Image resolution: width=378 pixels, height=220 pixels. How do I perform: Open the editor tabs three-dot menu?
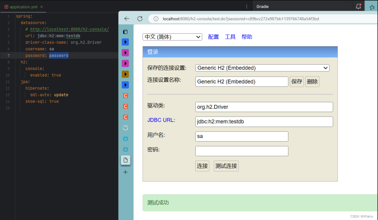247,7
